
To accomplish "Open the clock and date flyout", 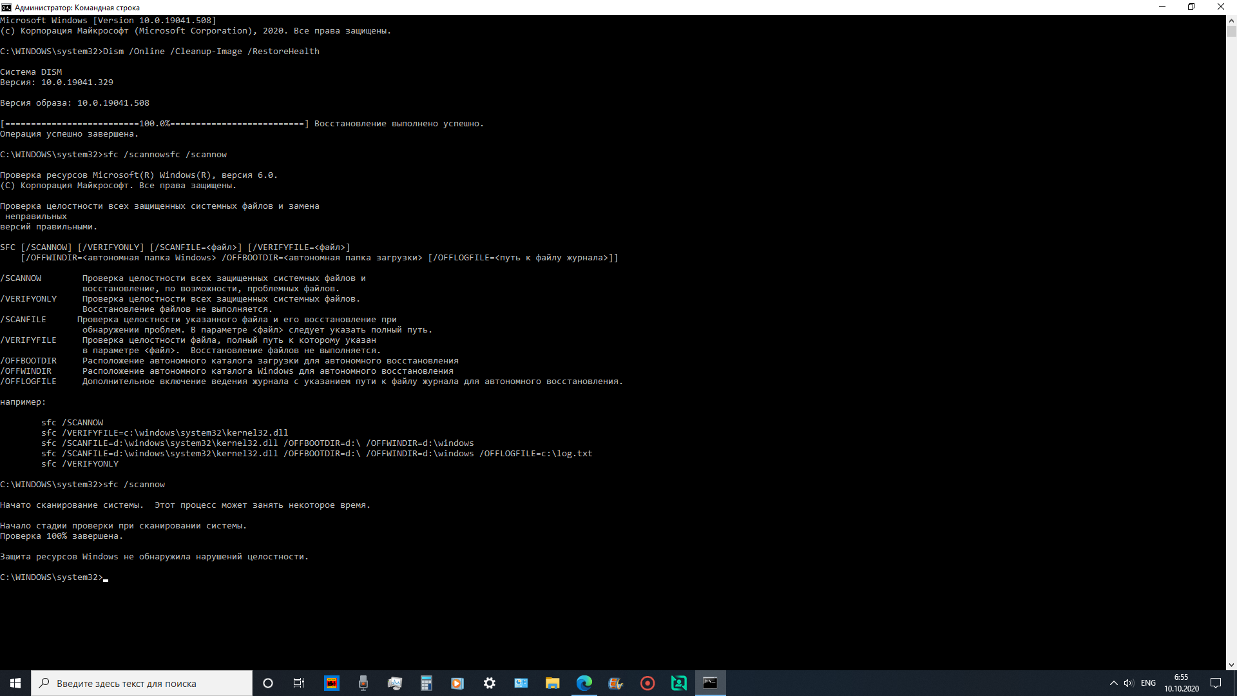I will click(x=1181, y=683).
